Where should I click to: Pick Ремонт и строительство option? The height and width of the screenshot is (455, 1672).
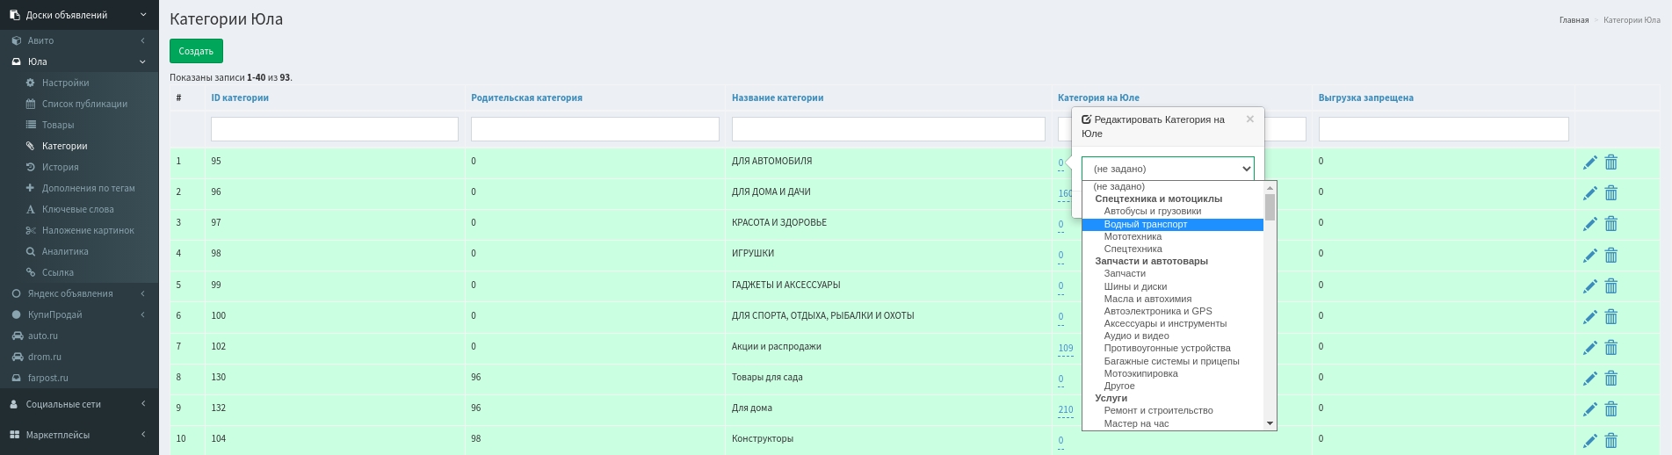pyautogui.click(x=1158, y=410)
